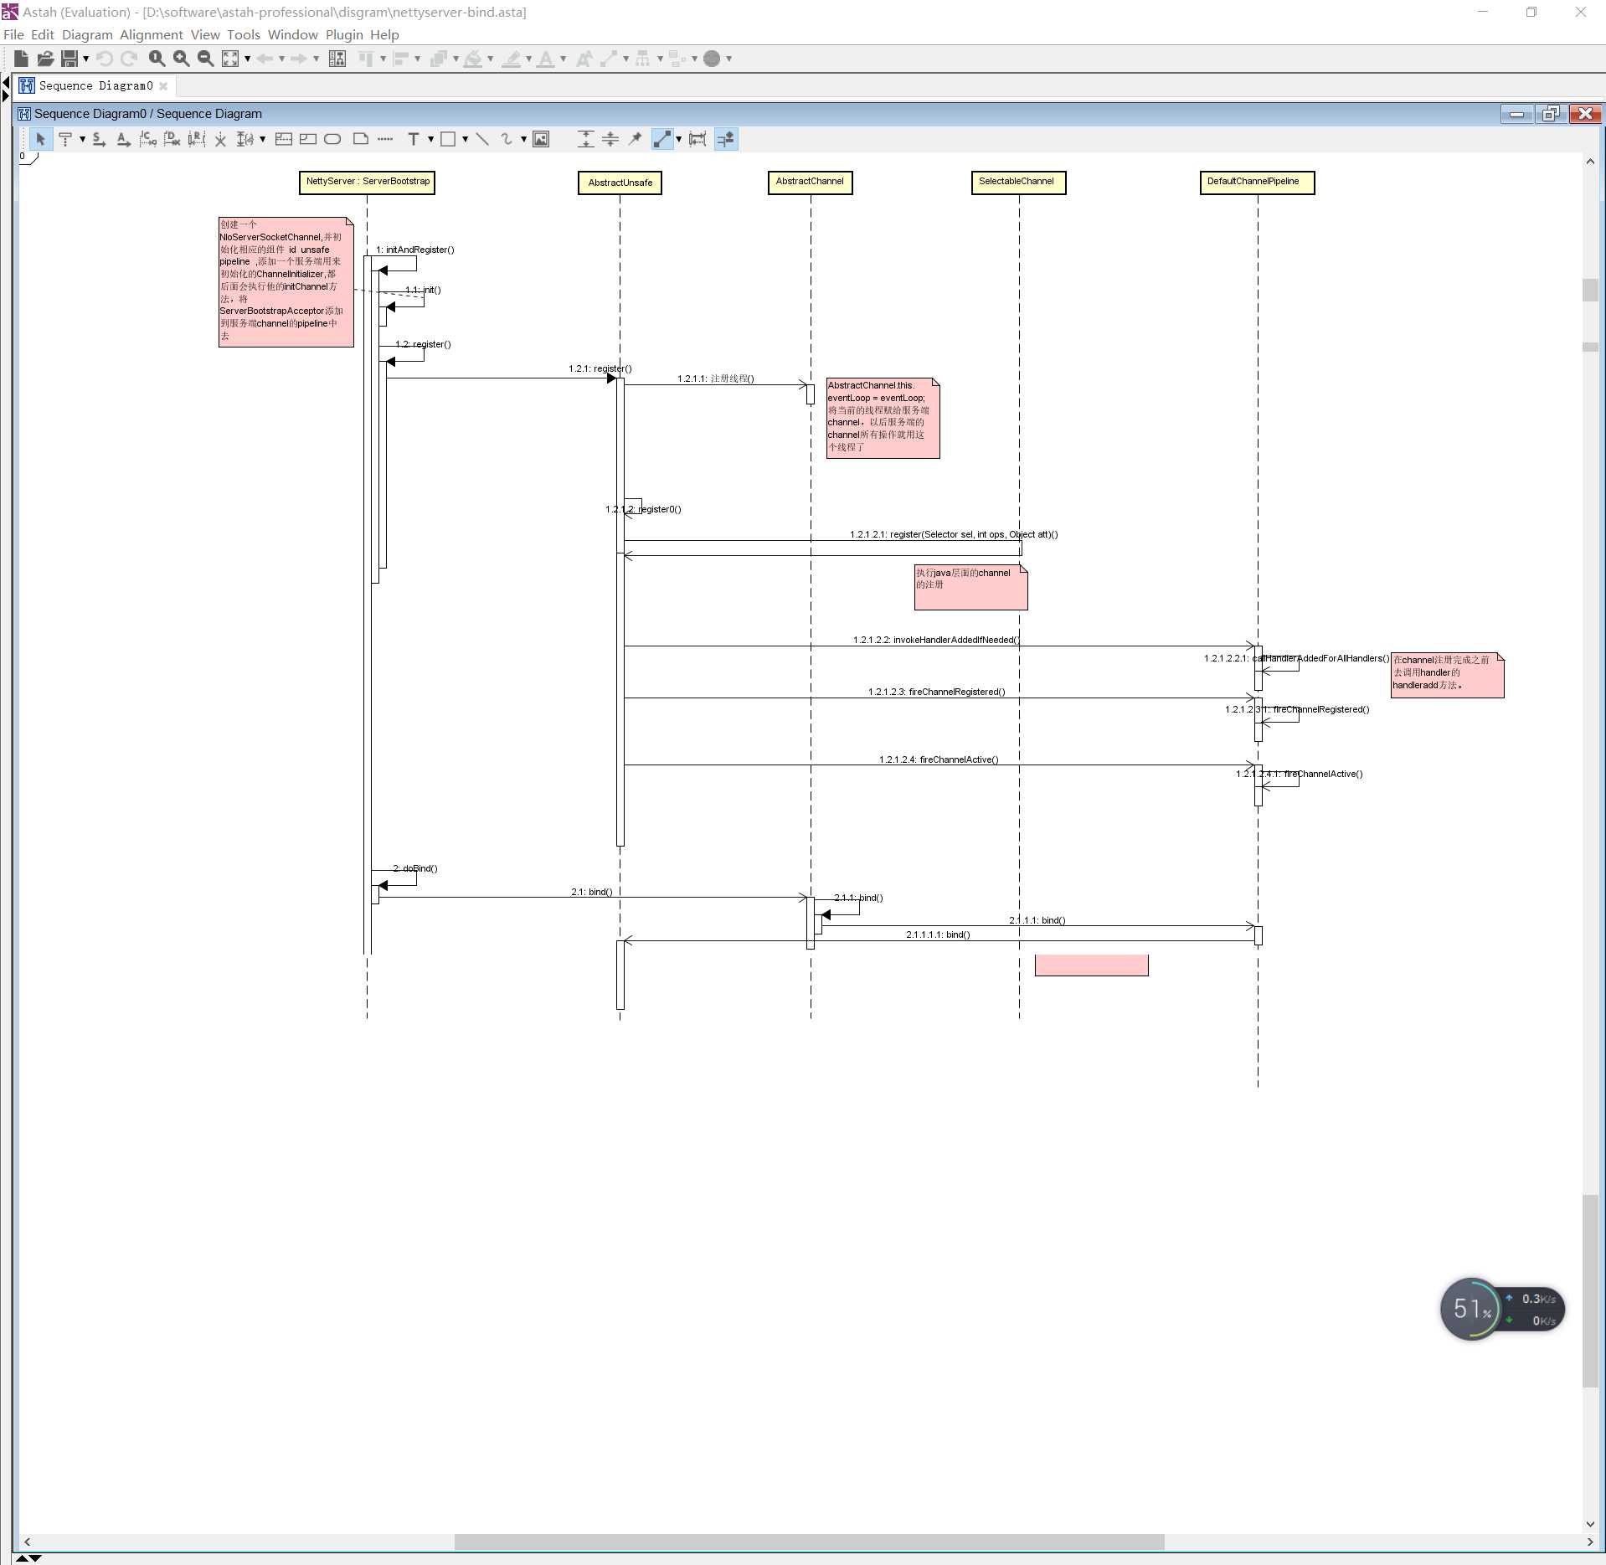Click the horizontal width adjust icon
This screenshot has width=1606, height=1565.
pyautogui.click(x=697, y=139)
